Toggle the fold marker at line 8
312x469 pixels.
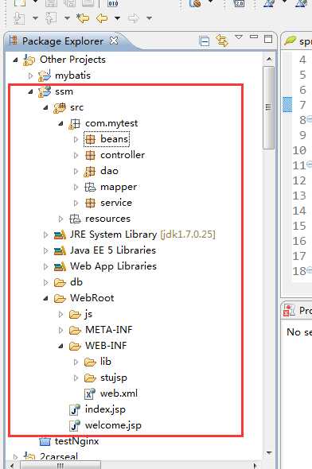310,119
